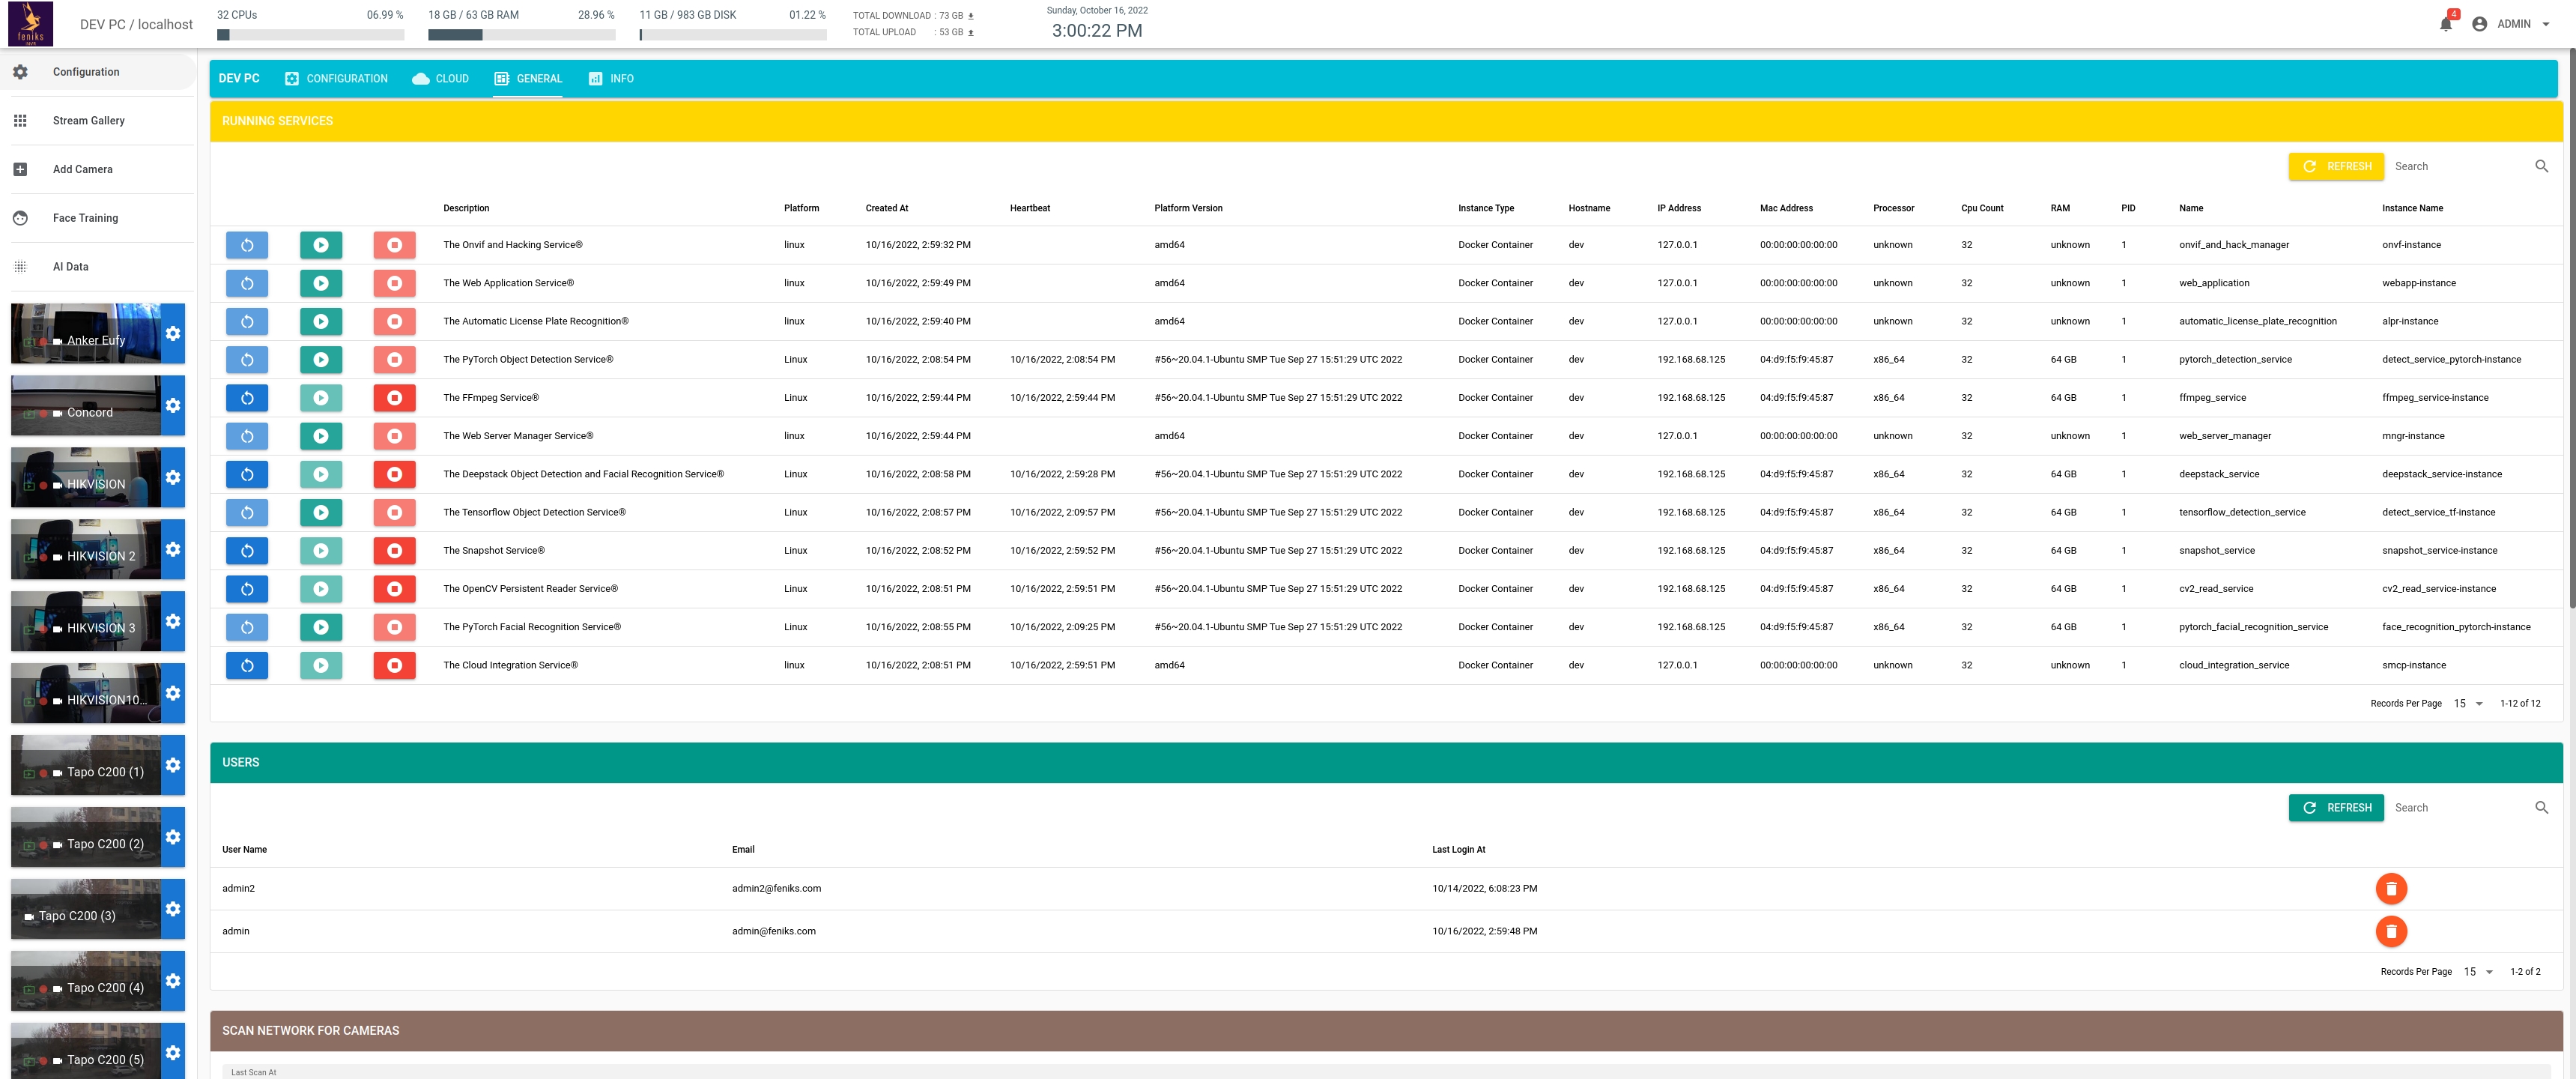Stop the Cloud Integration Service

(394, 666)
